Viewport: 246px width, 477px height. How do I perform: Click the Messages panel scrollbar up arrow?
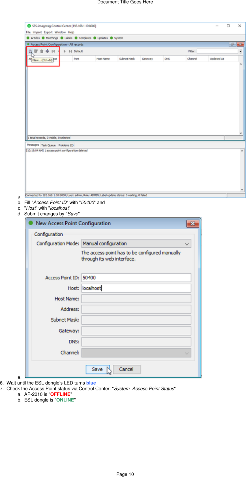tap(242, 151)
